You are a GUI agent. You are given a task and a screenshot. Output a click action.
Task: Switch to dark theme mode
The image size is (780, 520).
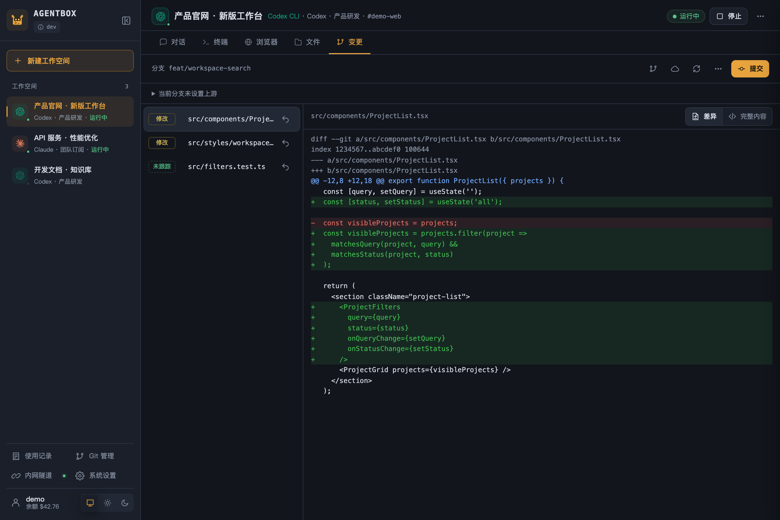[125, 503]
